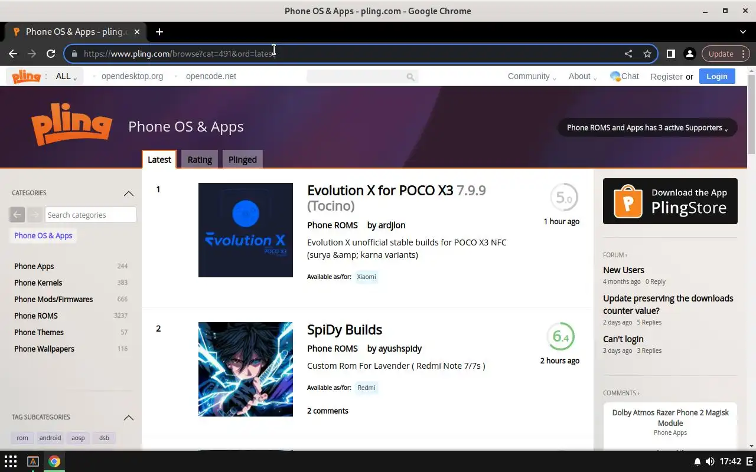Open the 2 comments link
The height and width of the screenshot is (472, 756).
[x=328, y=411]
